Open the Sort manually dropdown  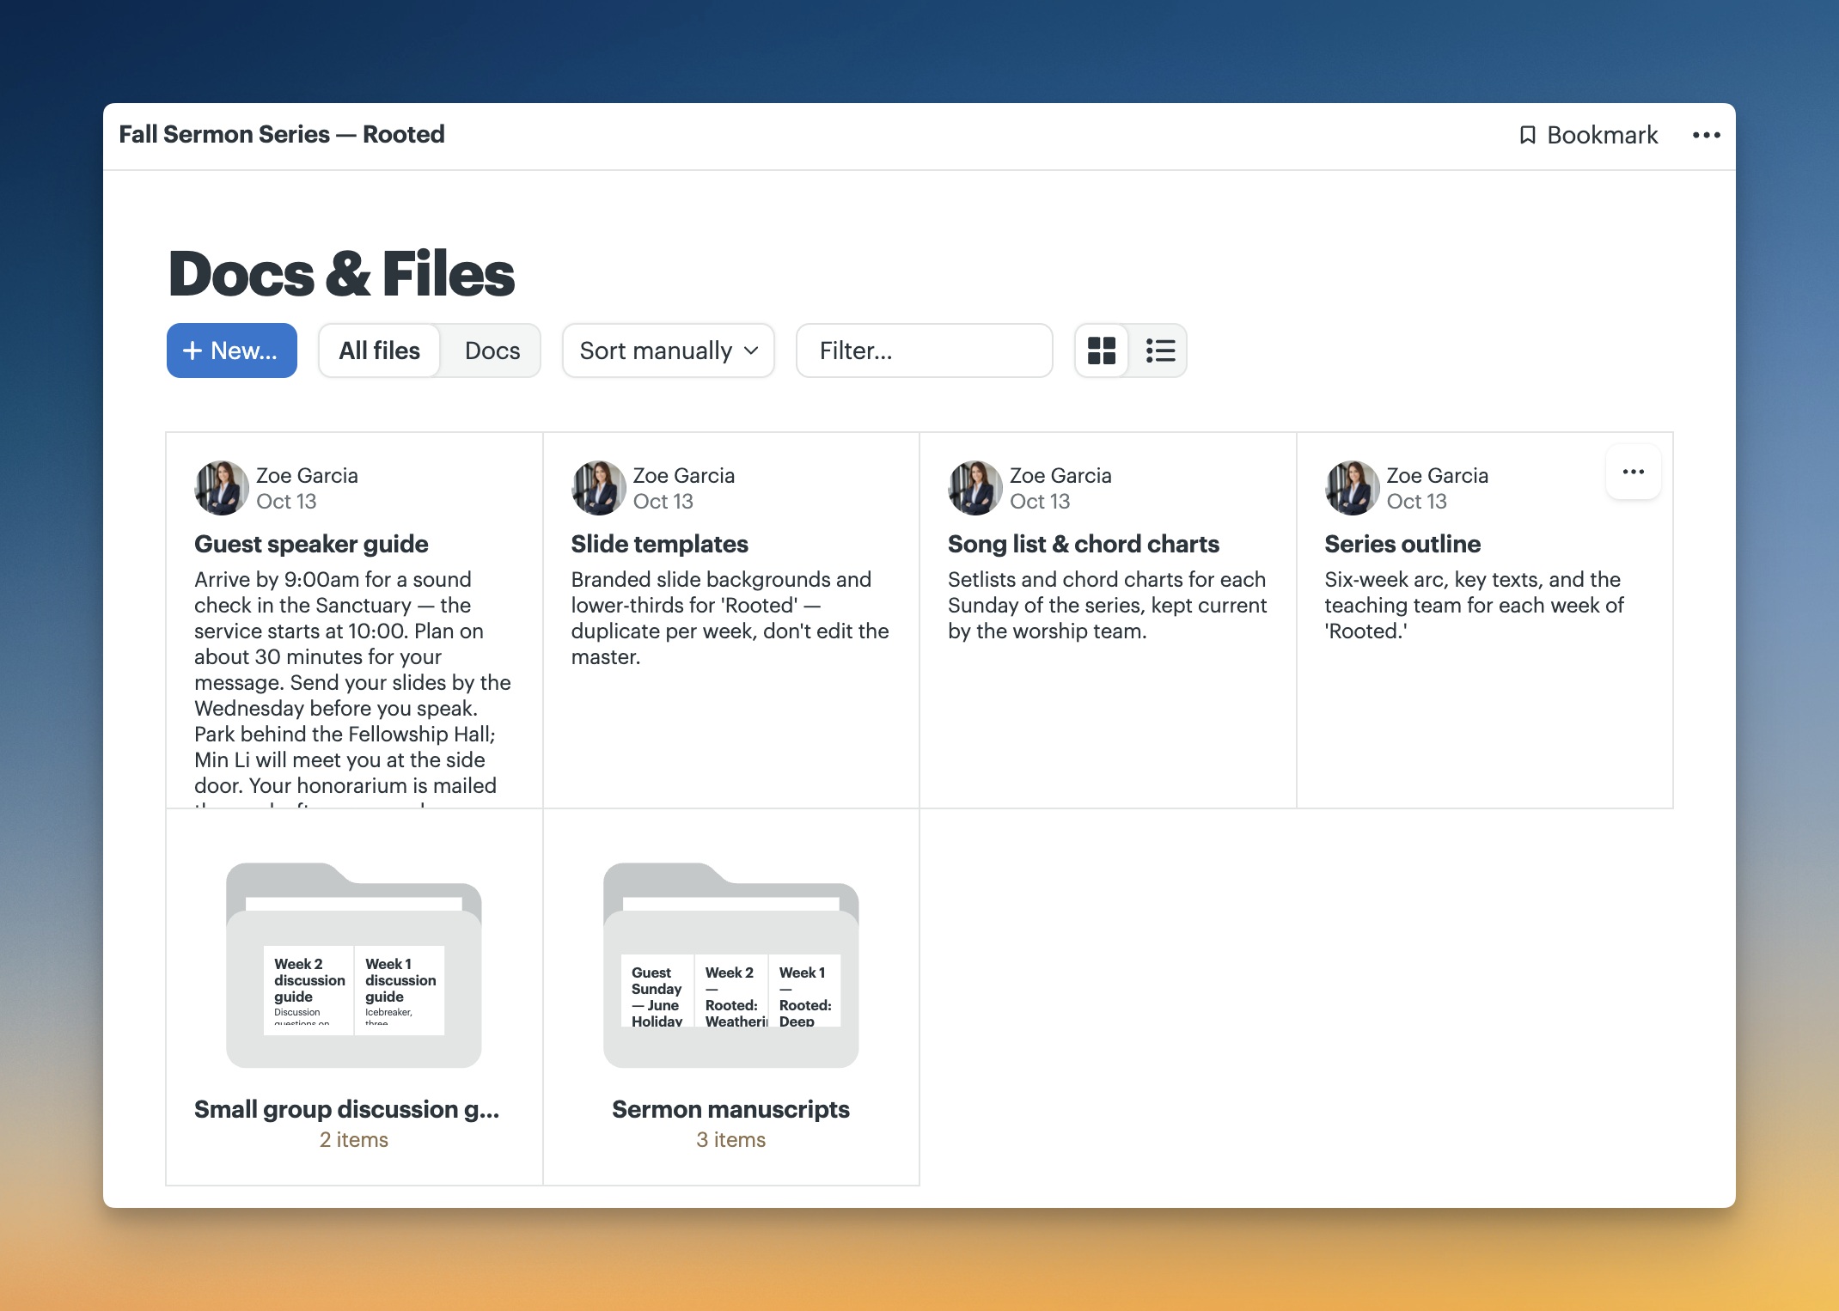(x=669, y=351)
